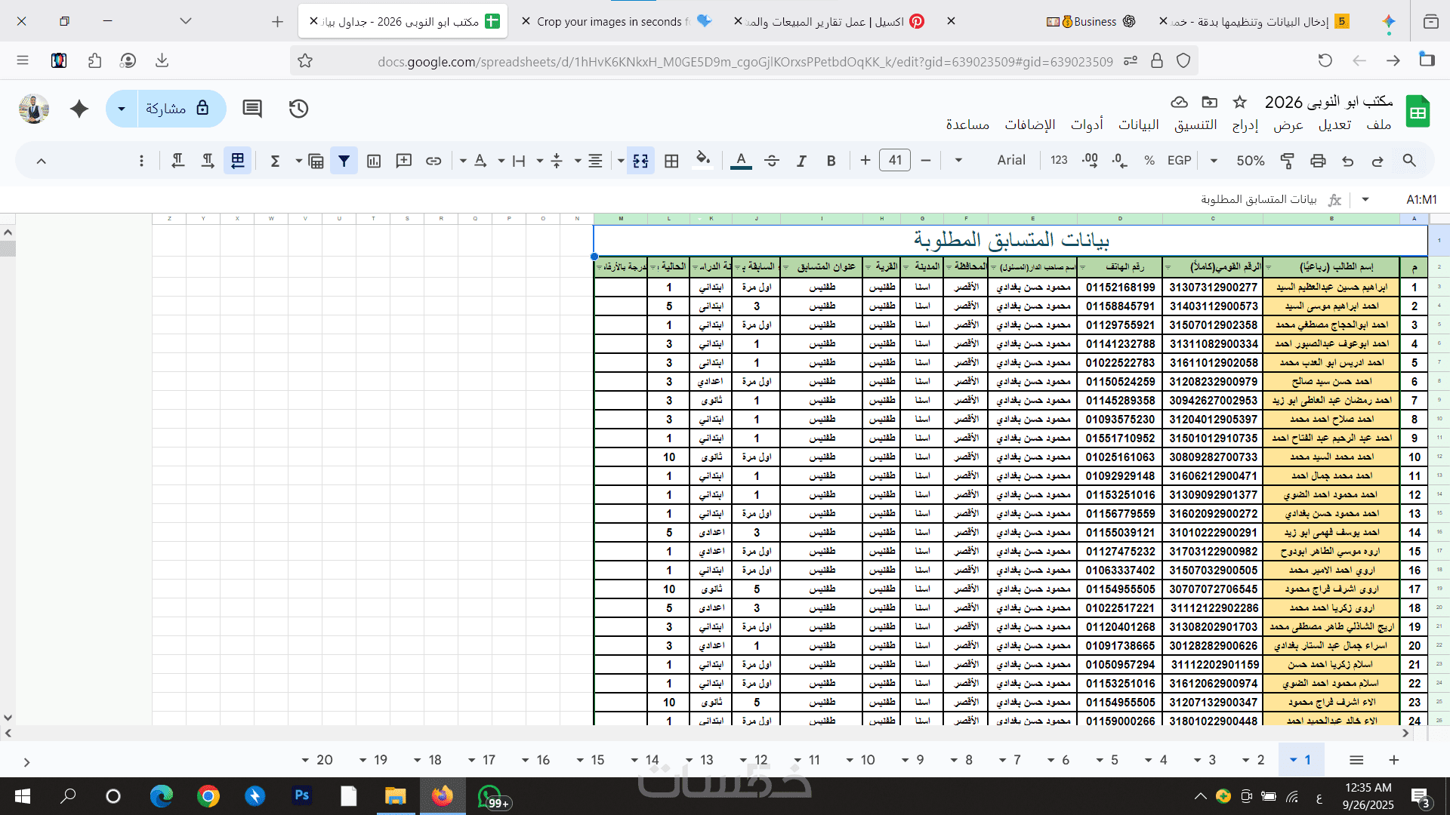Toggle the filter button in toolbar
1450x815 pixels.
[x=344, y=161]
